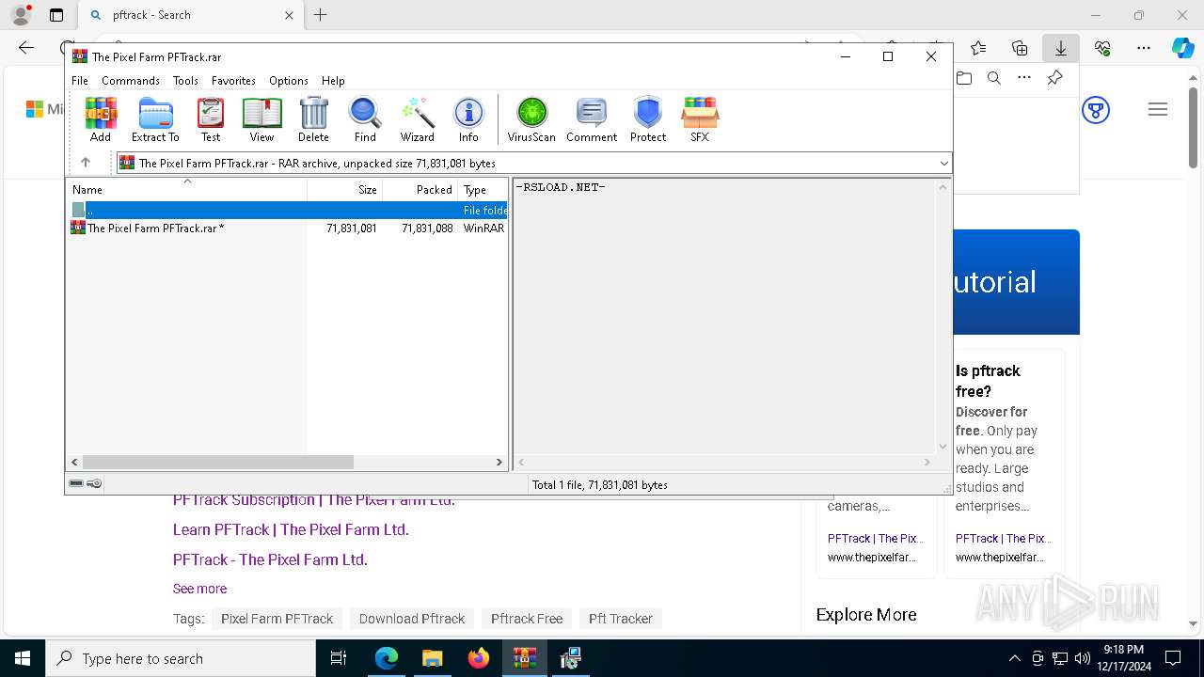Click the -RSLOAD.NET- comment text
The image size is (1204, 677).
(x=561, y=187)
